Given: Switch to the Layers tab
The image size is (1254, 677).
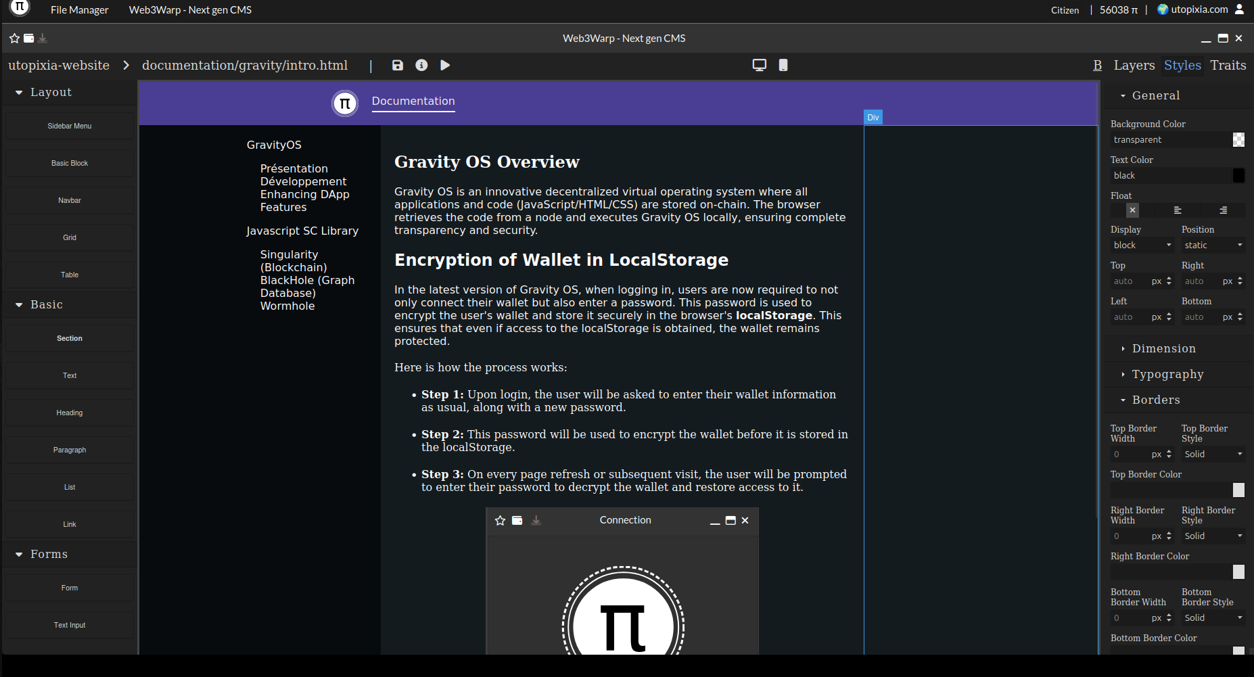Looking at the screenshot, I should pos(1134,65).
